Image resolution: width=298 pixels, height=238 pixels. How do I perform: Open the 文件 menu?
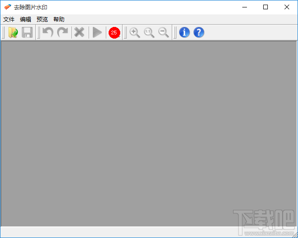pos(9,19)
